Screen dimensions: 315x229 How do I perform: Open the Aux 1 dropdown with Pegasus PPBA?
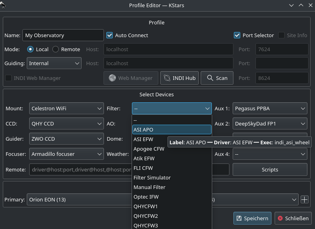[x=270, y=109]
